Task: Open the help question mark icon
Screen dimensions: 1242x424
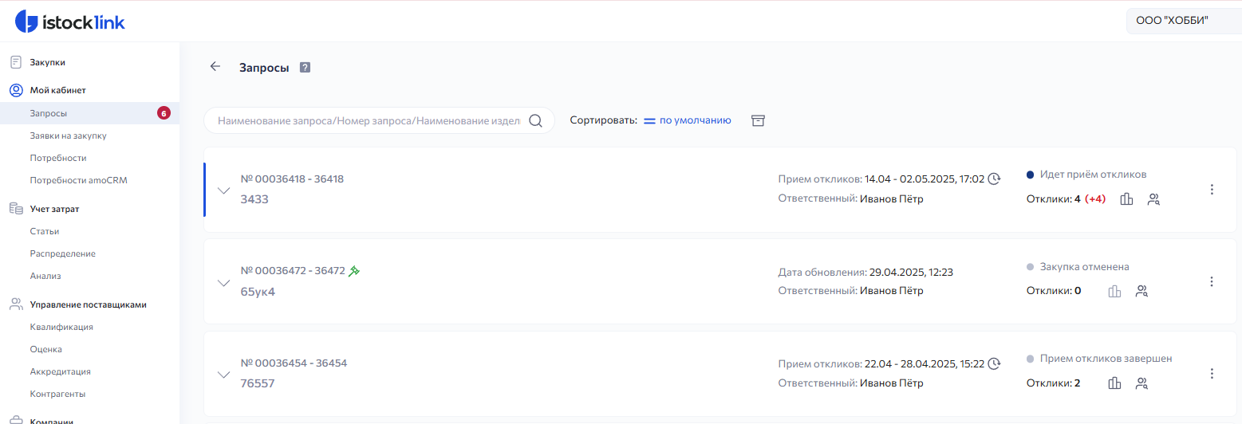Action: tap(305, 68)
